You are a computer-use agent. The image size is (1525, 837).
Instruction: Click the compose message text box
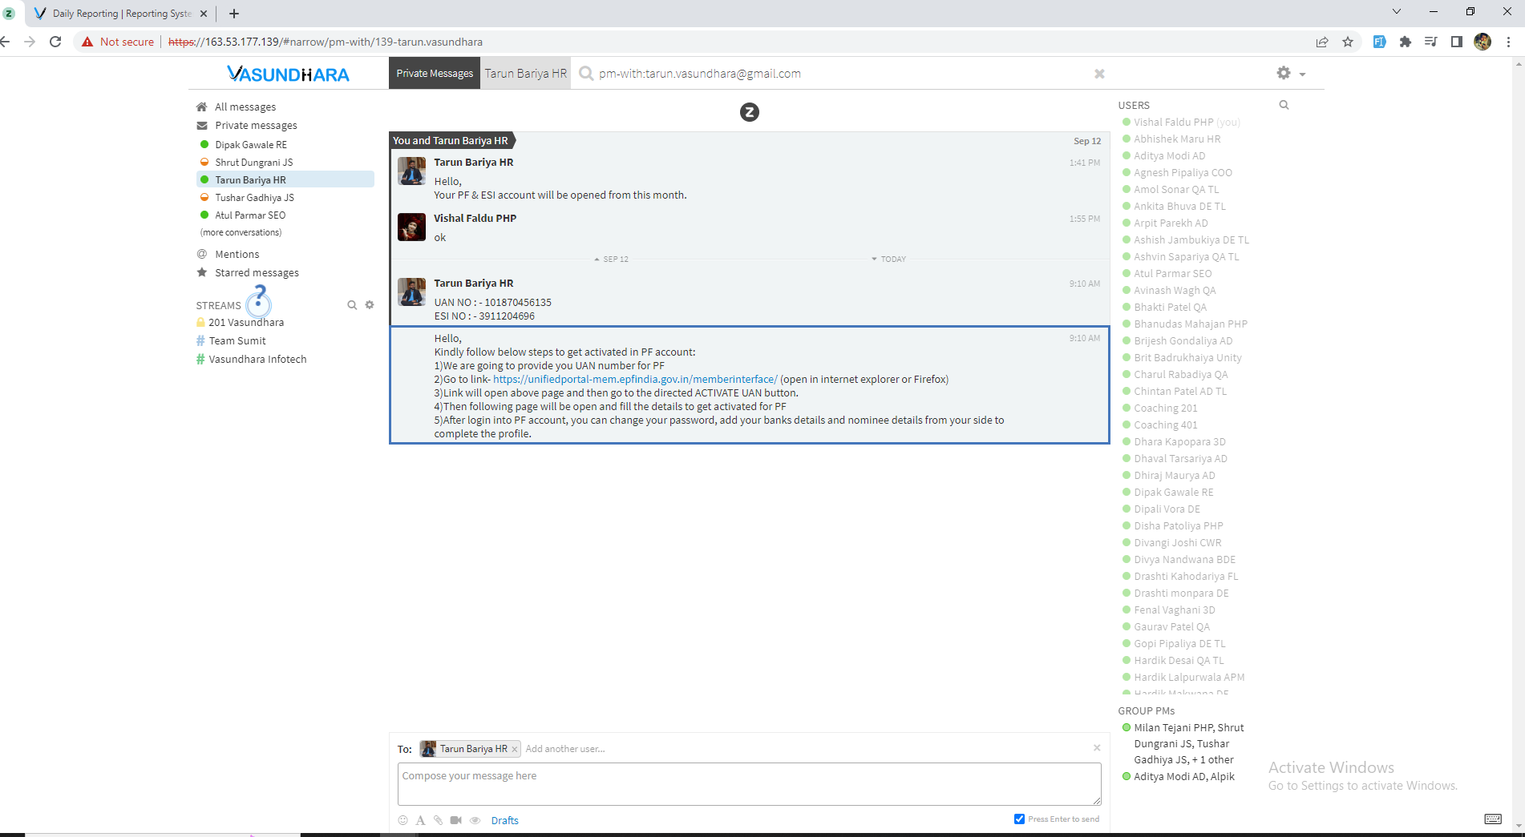(x=749, y=783)
